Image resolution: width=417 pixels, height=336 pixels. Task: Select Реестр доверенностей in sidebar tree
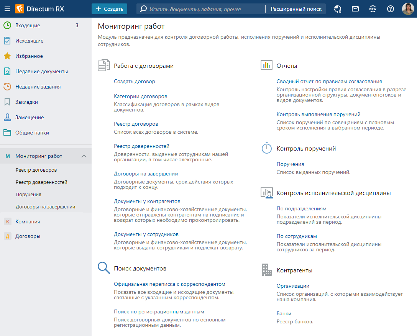(x=41, y=182)
